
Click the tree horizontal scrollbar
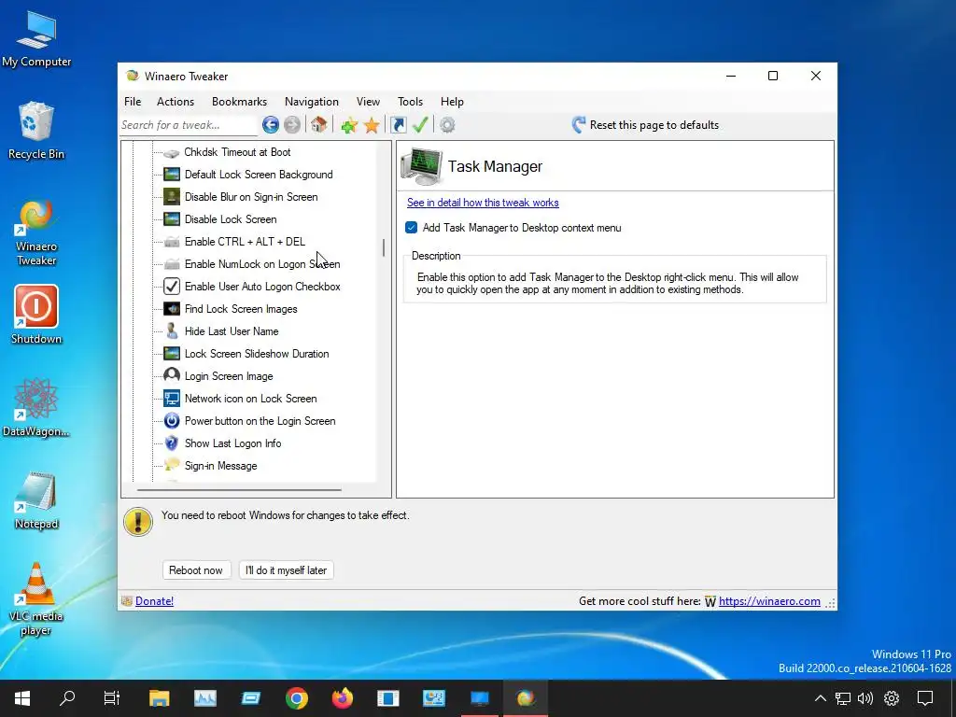coord(239,489)
